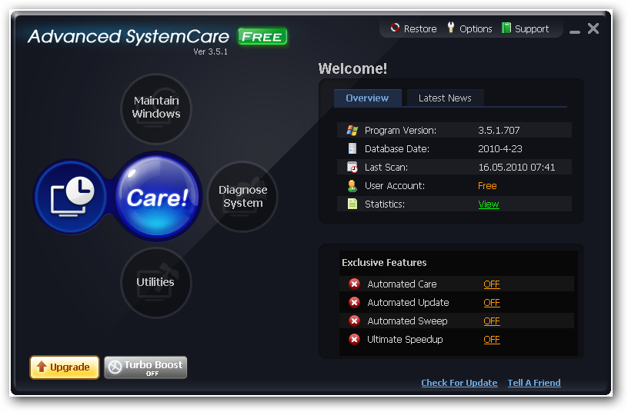Click the green FREE badge

coord(262,36)
